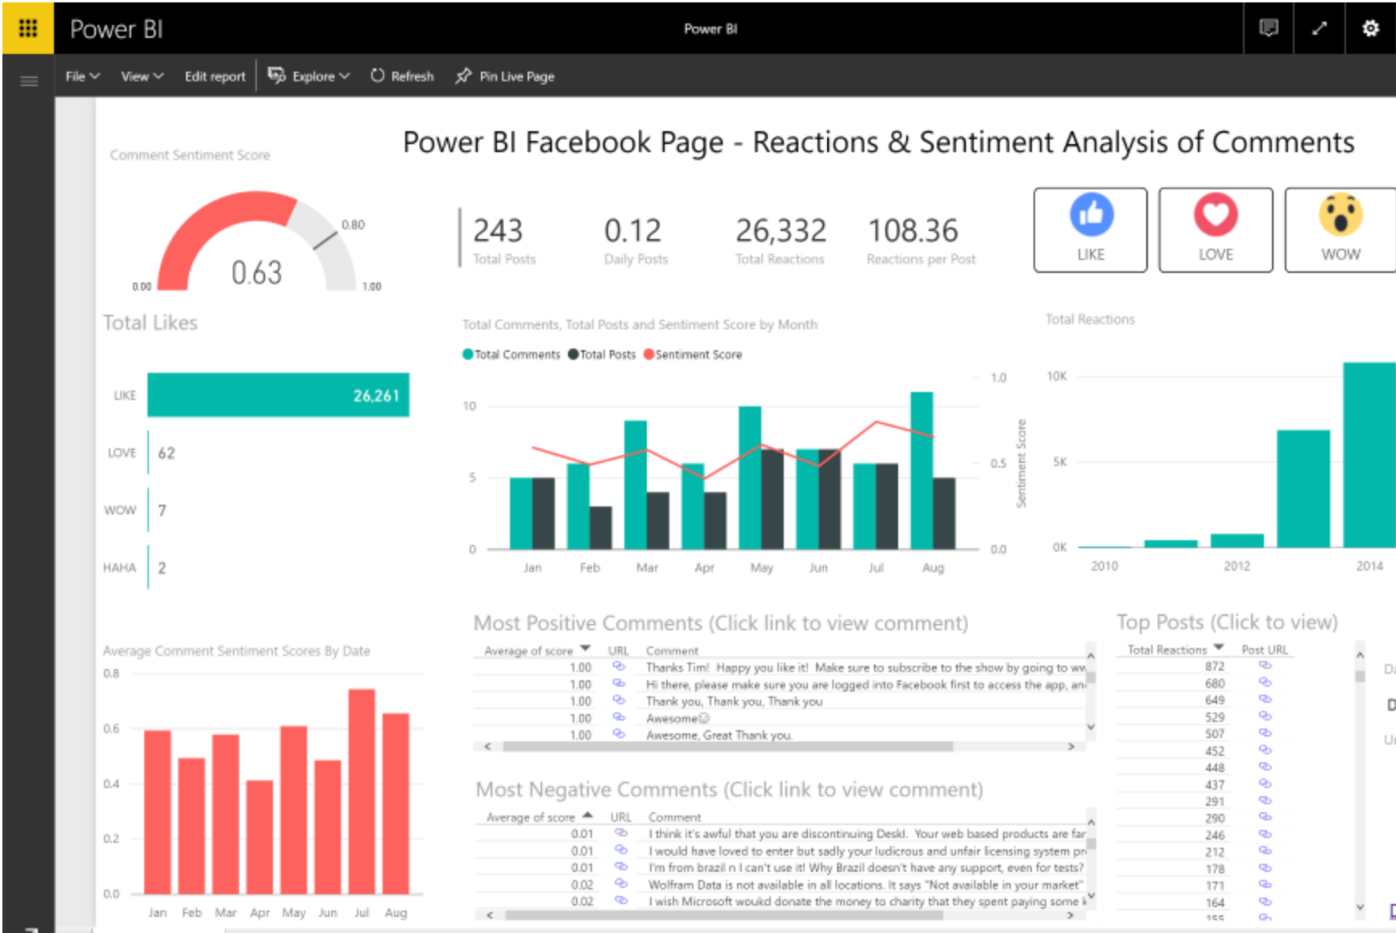Viewport: 1396px width, 933px height.
Task: Click right arrow on positive comments scrollbar
Action: 1071,747
